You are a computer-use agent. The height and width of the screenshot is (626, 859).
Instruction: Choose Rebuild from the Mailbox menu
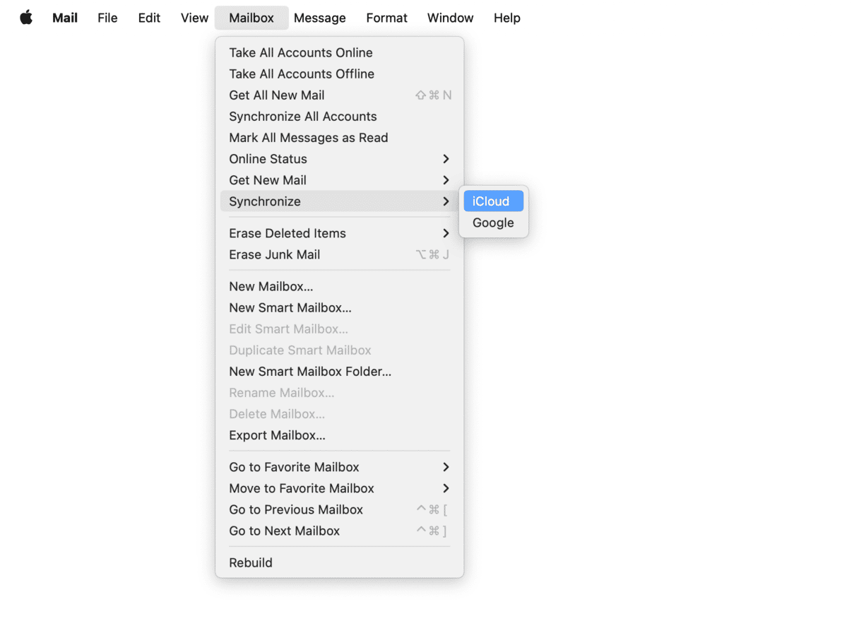coord(251,562)
